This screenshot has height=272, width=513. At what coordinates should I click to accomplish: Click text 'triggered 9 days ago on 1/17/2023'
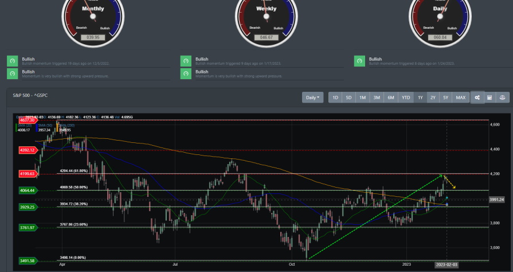click(x=253, y=64)
